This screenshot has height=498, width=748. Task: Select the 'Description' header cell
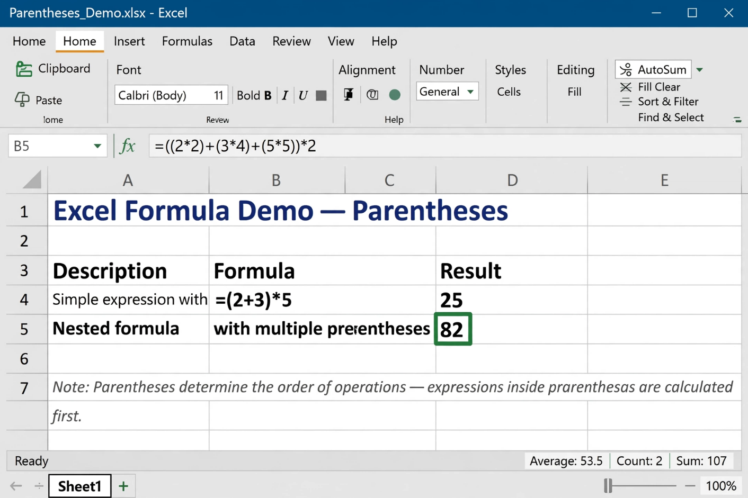[x=128, y=270]
